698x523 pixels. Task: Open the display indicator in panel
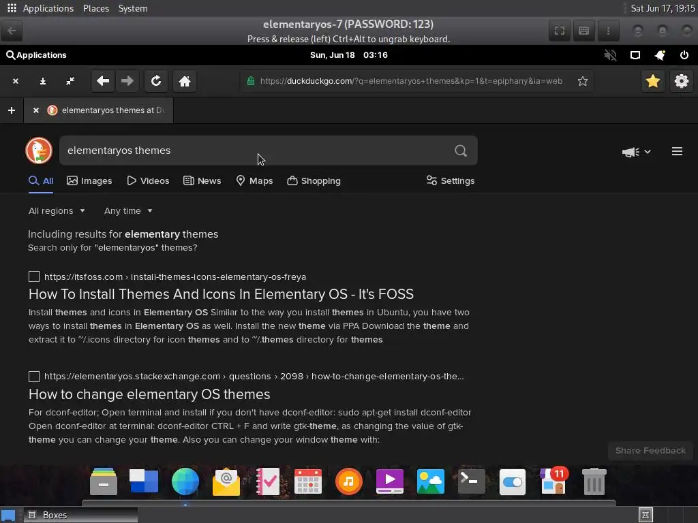pos(635,55)
